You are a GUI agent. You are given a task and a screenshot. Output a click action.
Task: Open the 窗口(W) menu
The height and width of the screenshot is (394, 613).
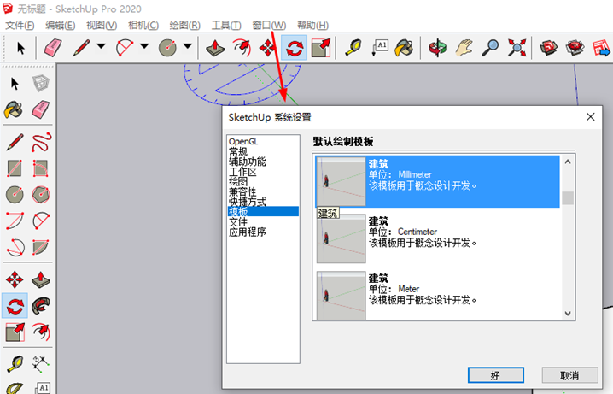click(269, 26)
